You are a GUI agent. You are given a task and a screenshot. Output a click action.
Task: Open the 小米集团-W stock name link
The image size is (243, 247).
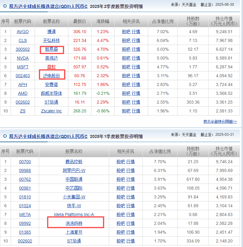74,197
